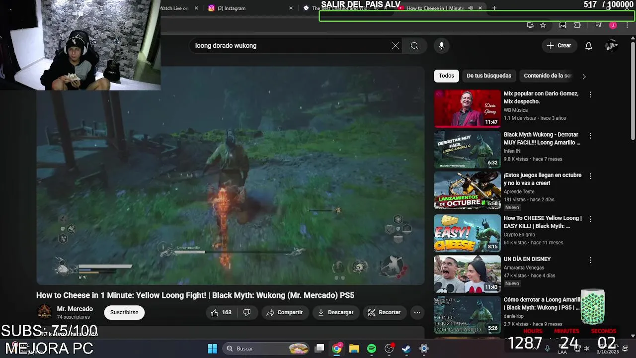
Task: Click the Compartir button
Action: coord(284,312)
